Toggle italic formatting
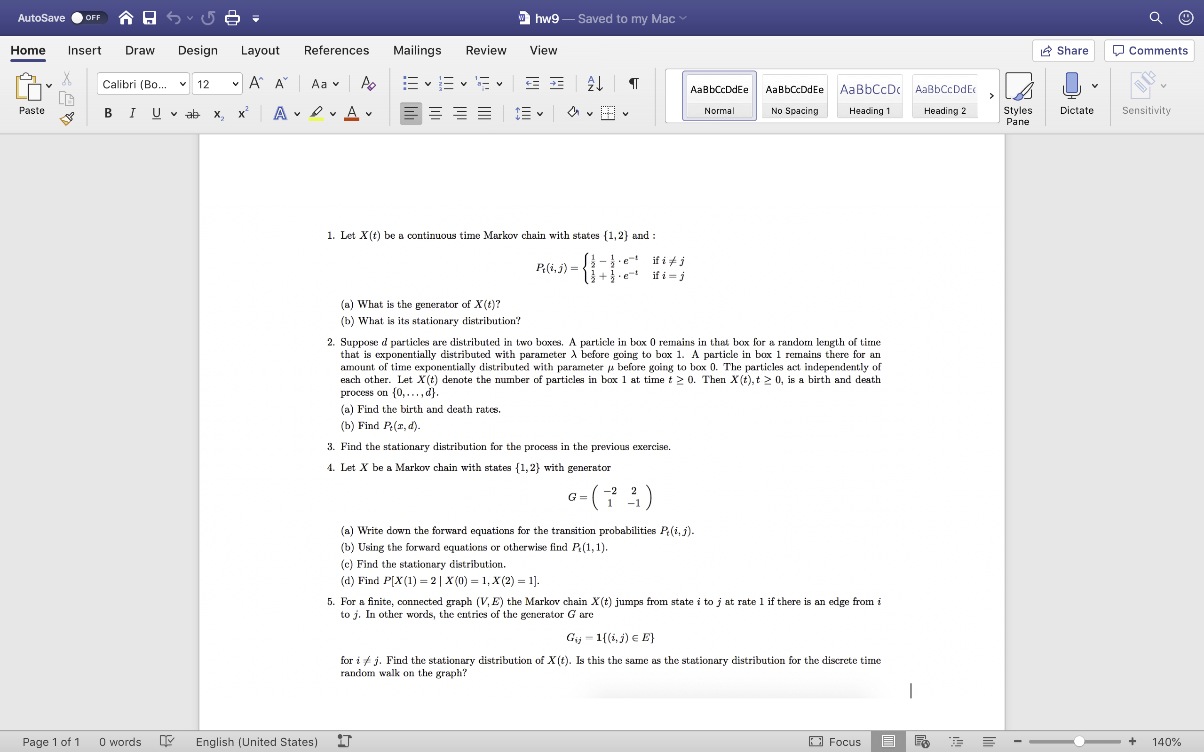 [132, 113]
